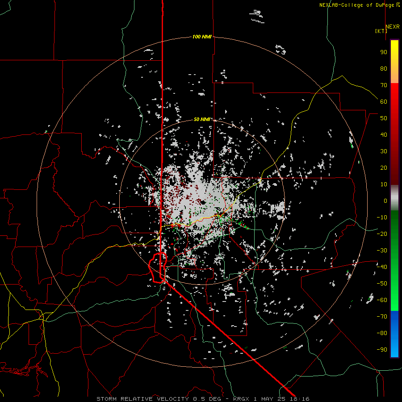Screen dimensions: 402x402
Task: Select the -50 value on the velocity scale
Action: pos(382,284)
